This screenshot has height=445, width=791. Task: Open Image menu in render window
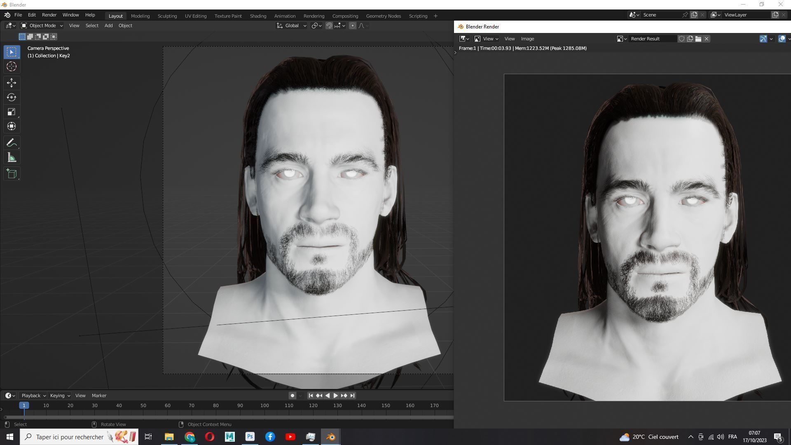(527, 39)
